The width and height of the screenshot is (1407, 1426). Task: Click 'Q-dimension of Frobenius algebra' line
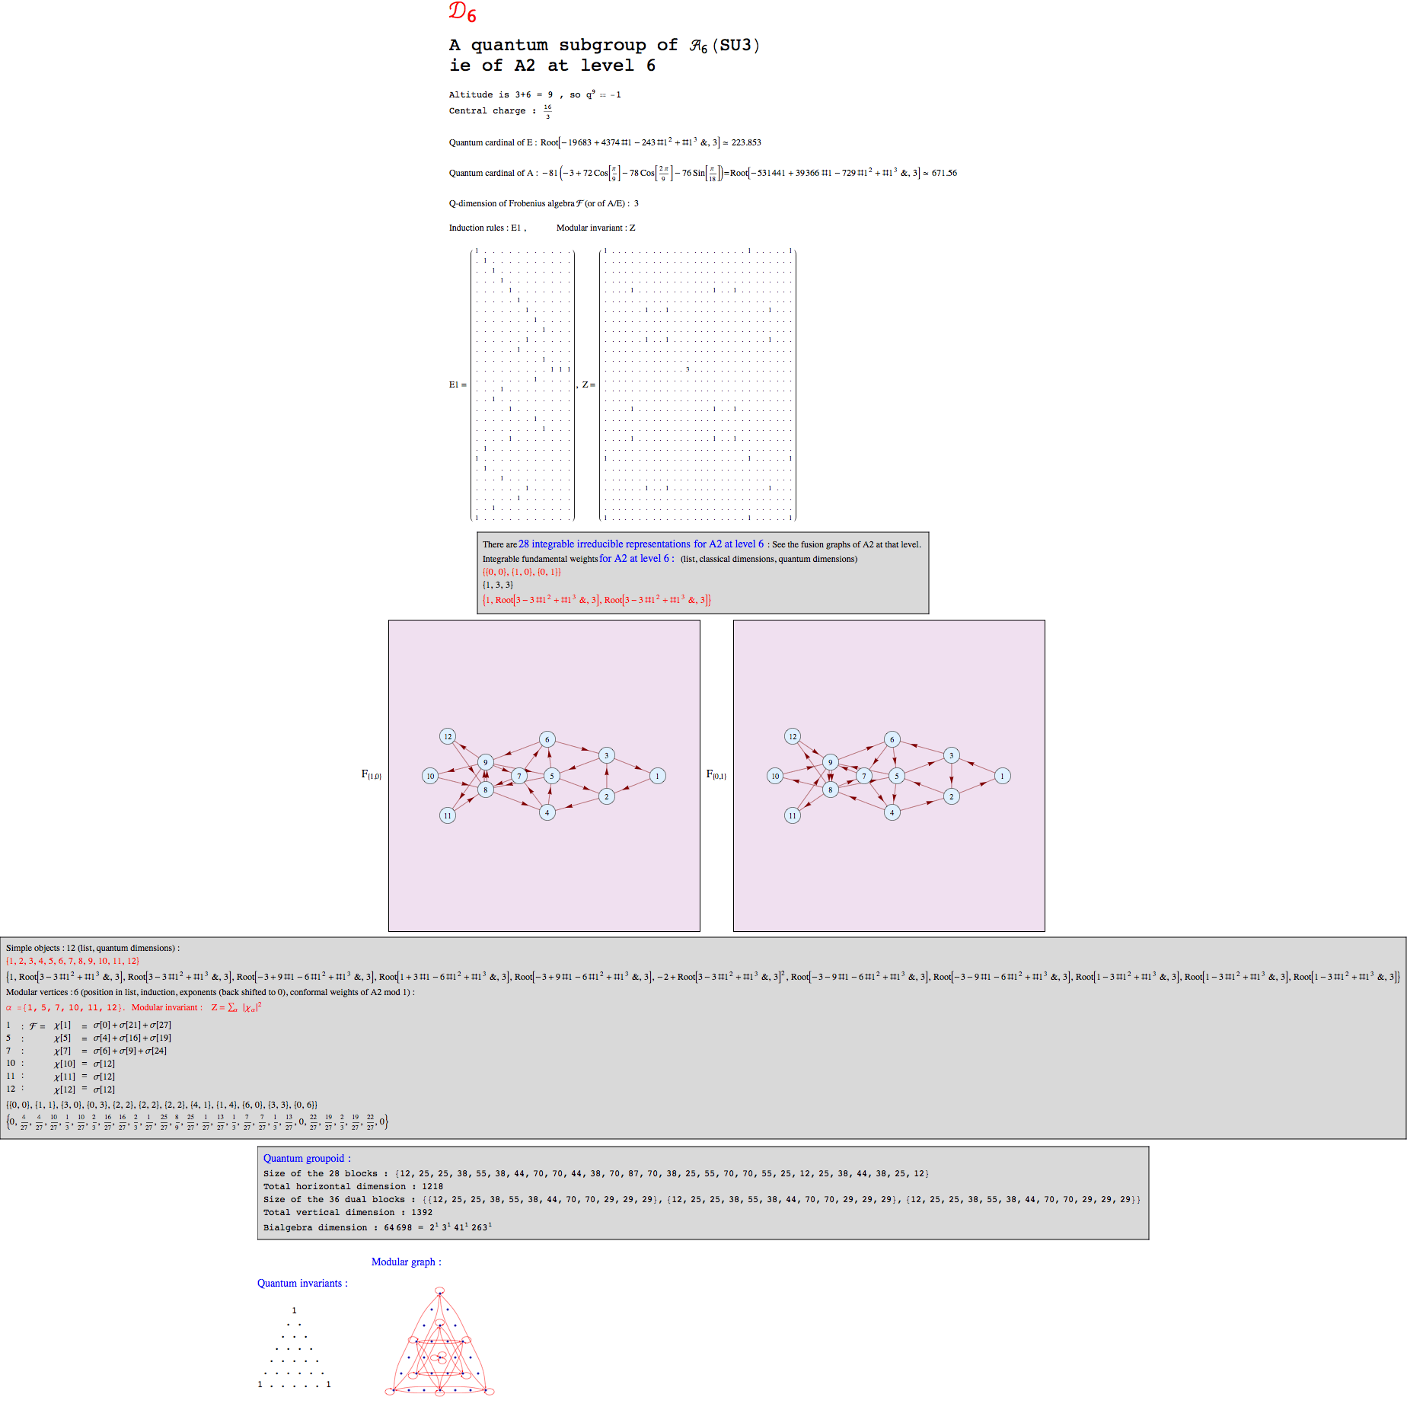point(544,203)
